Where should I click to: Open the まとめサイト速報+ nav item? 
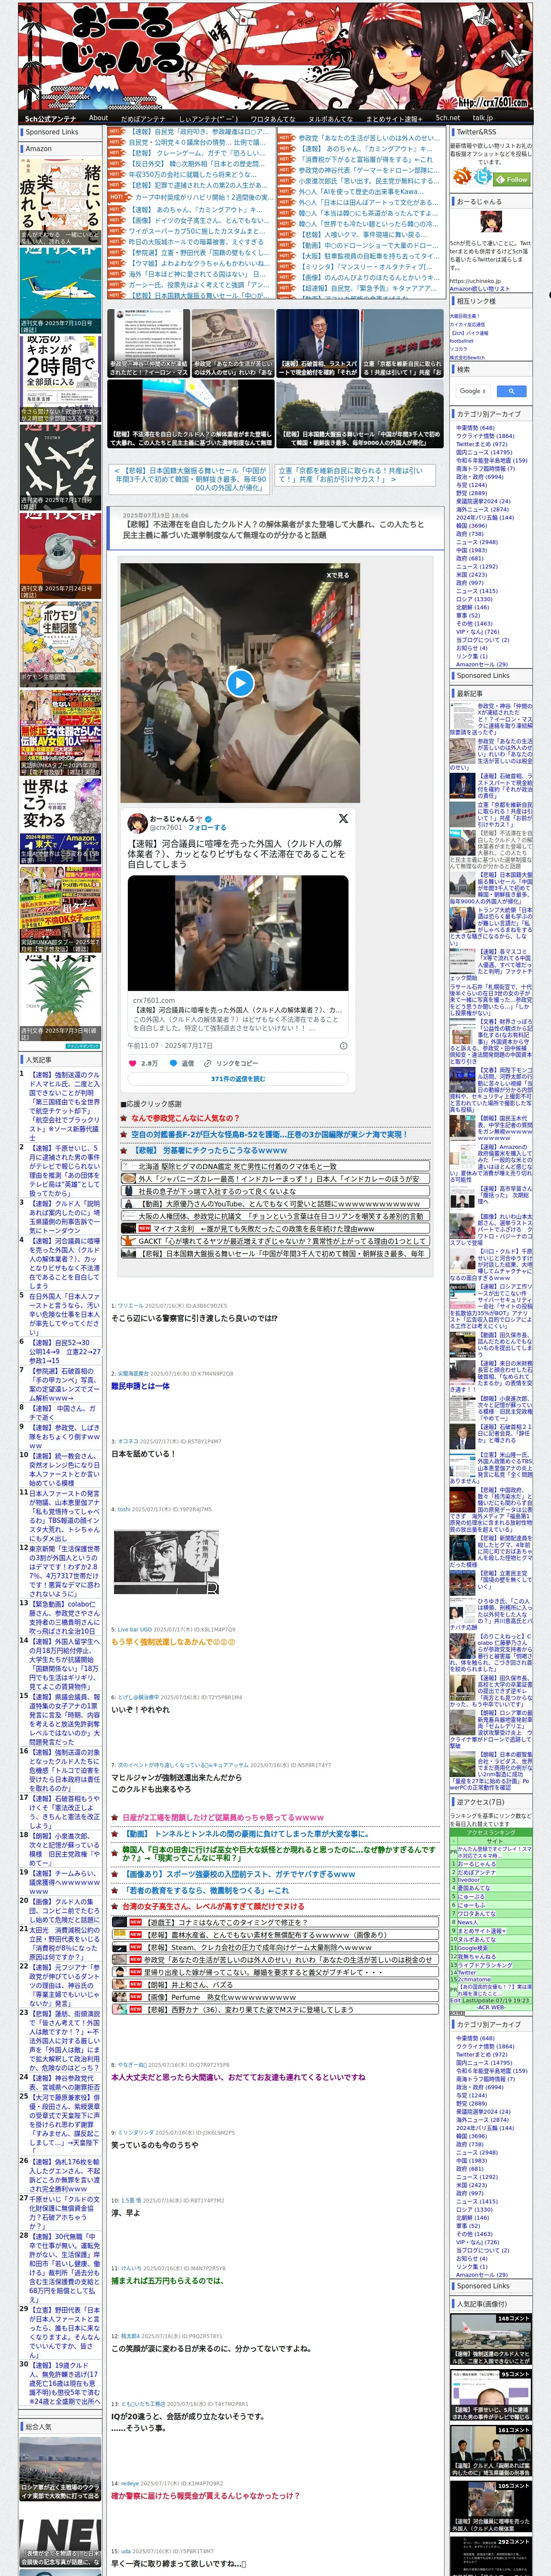394,118
